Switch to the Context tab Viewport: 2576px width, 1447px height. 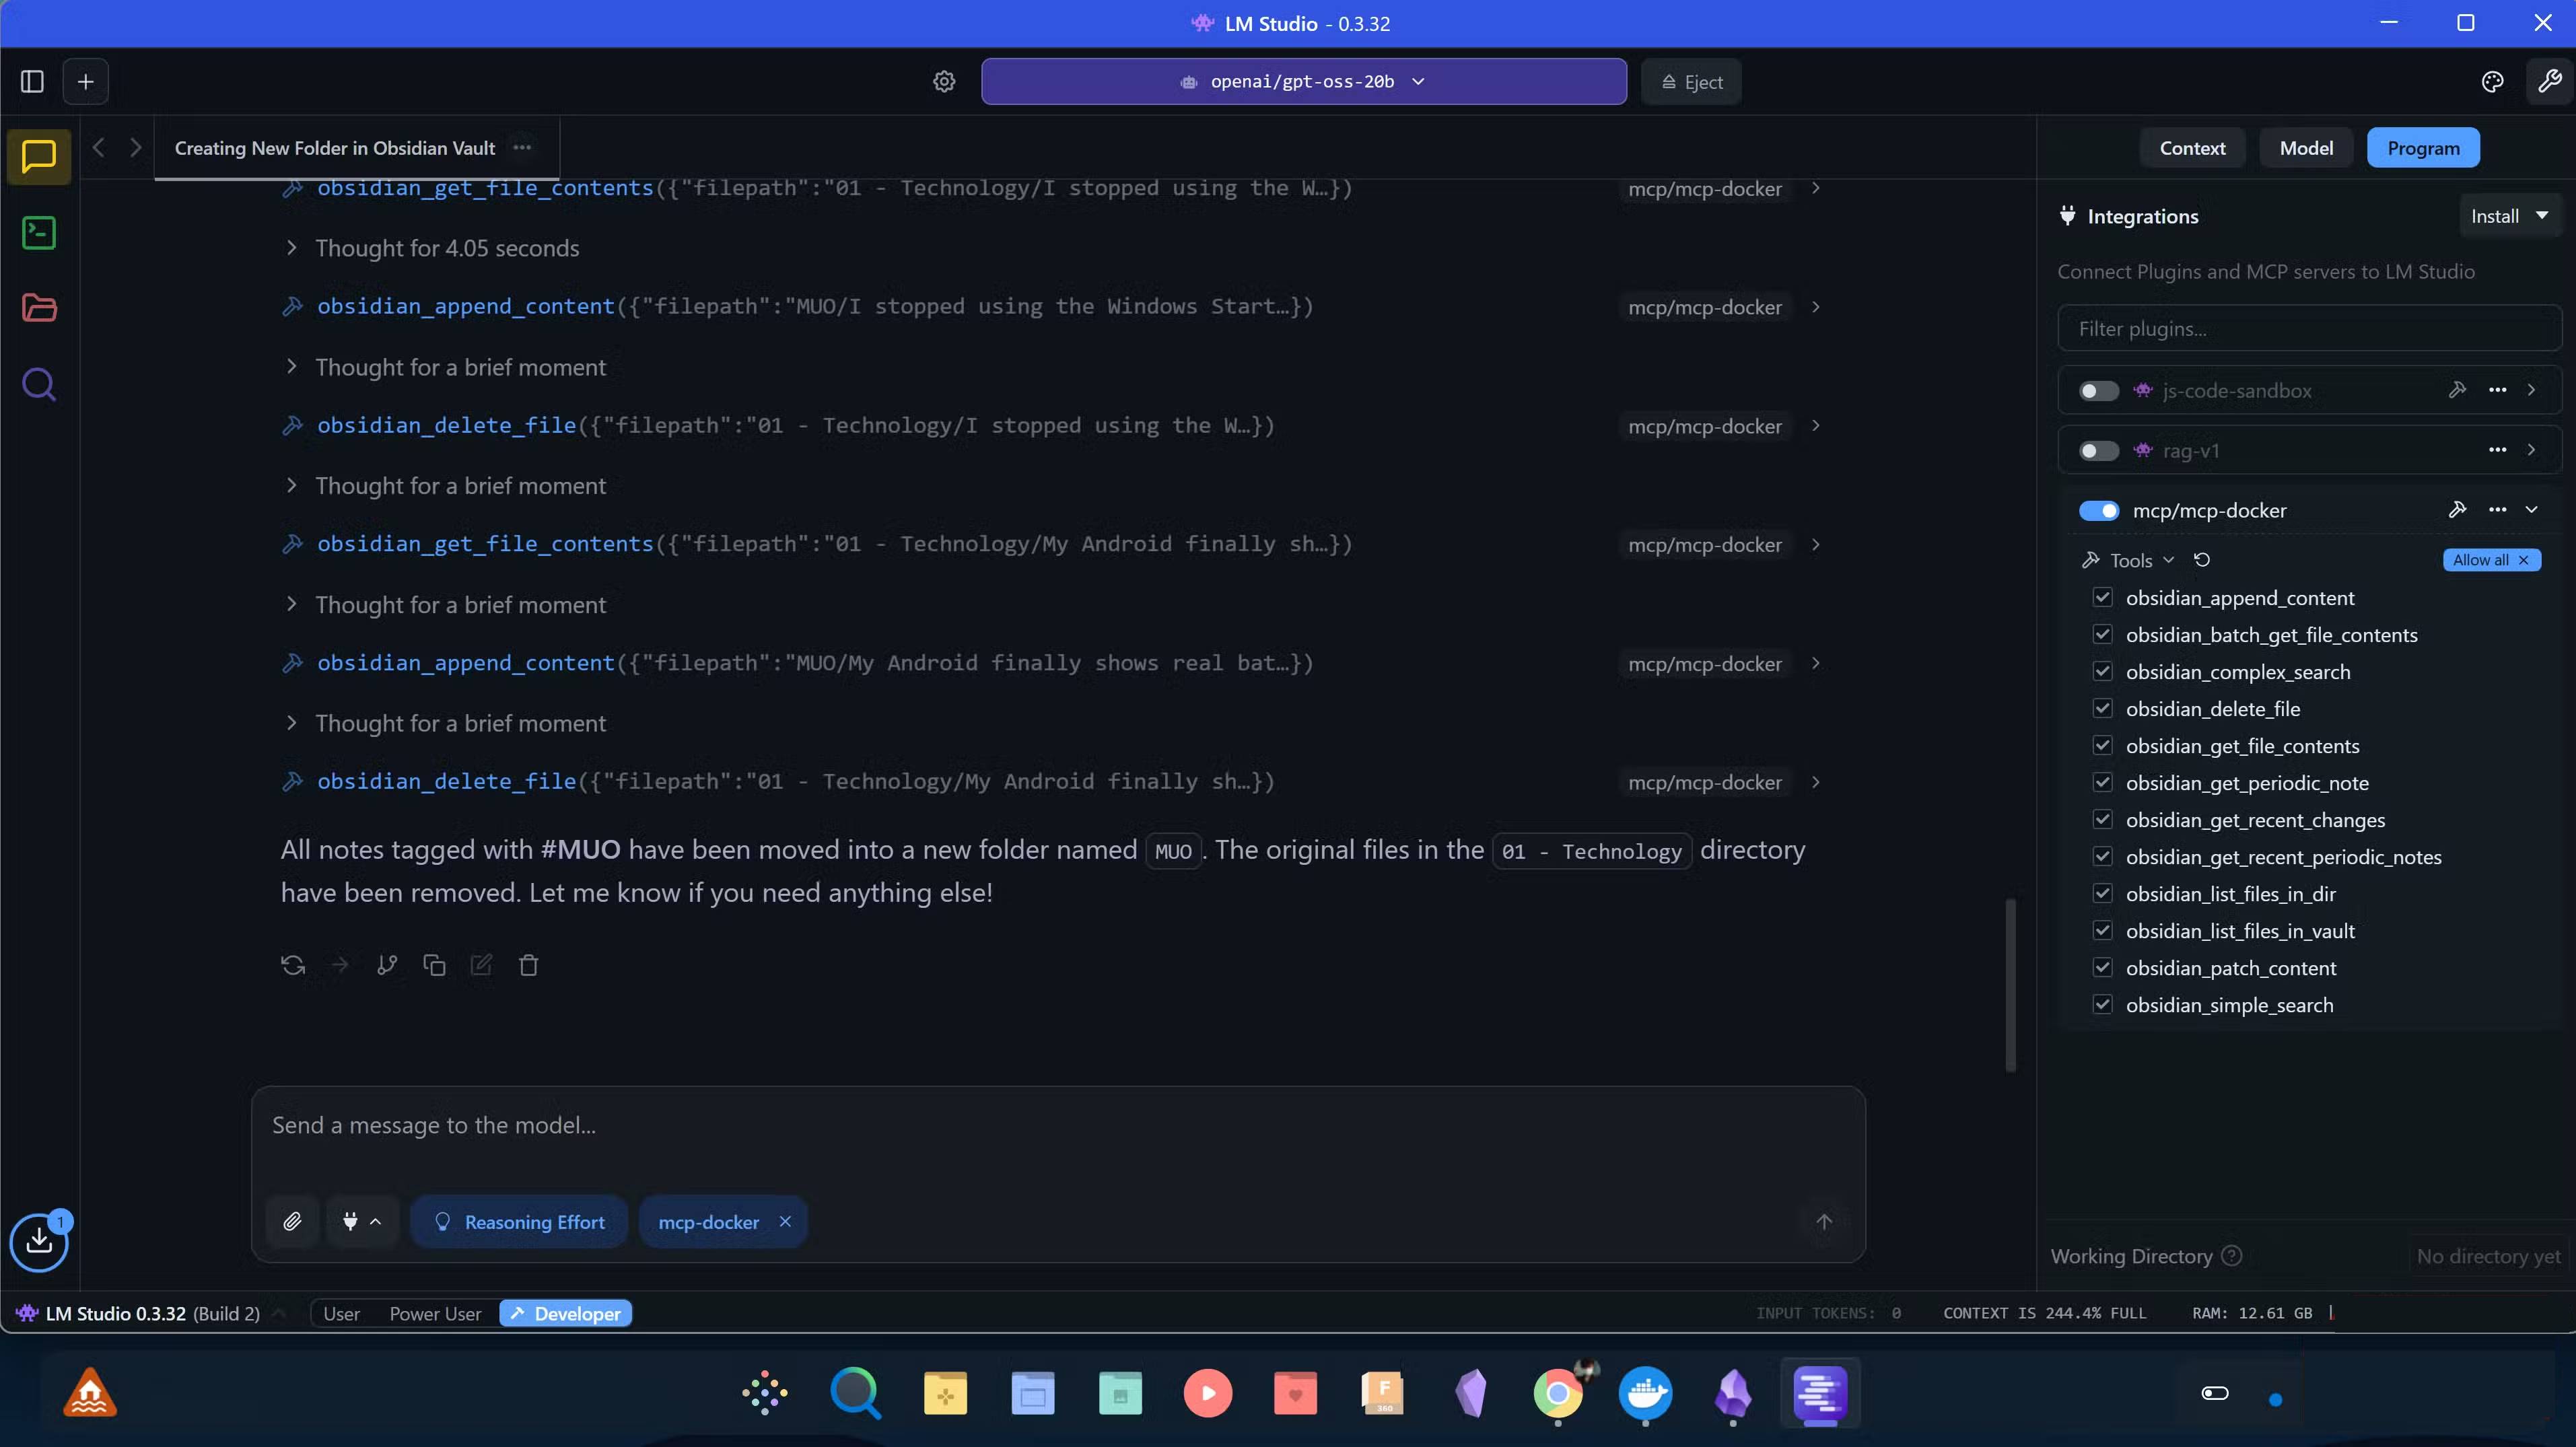pyautogui.click(x=2192, y=148)
